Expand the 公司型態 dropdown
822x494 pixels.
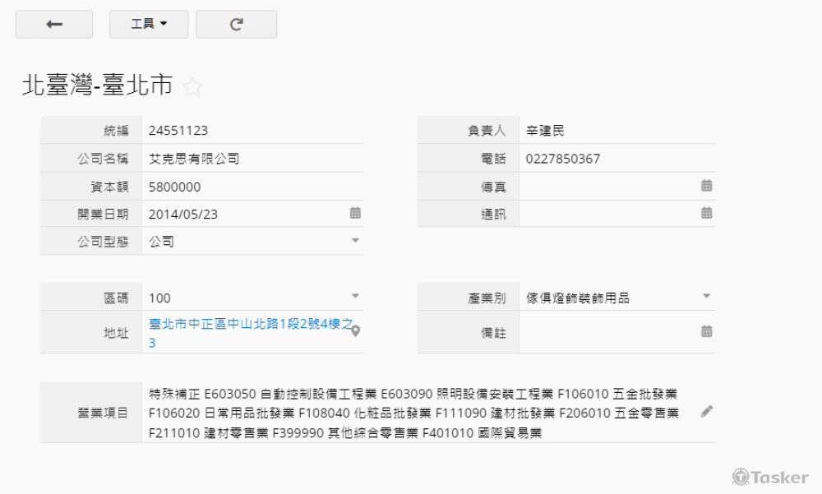(x=355, y=241)
